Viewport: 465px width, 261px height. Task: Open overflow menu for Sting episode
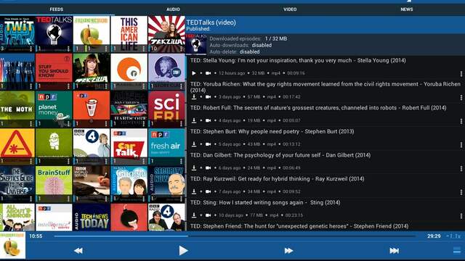(461, 216)
